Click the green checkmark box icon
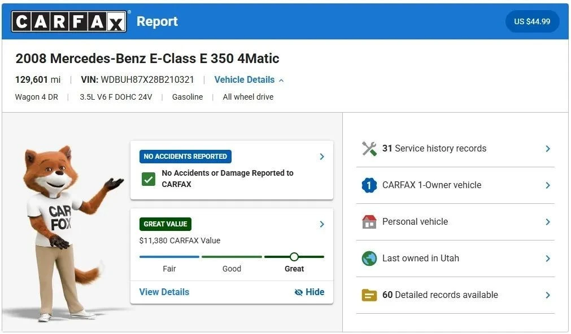This screenshot has width=571, height=334. [148, 179]
